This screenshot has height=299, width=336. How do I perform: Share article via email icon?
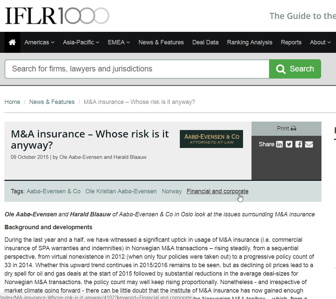point(309,144)
